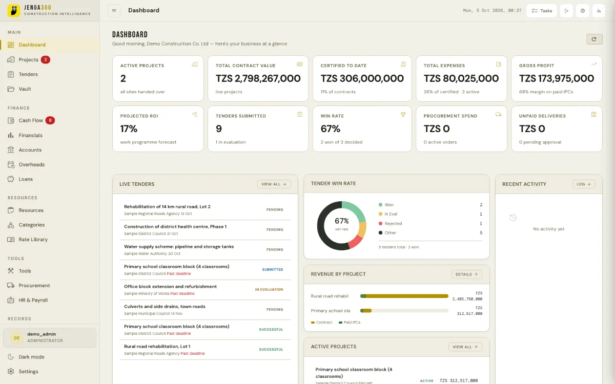
Task: Open Settings via its gear icon
Action: tap(11, 371)
